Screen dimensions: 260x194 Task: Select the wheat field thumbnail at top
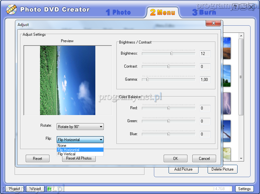coord(226,48)
